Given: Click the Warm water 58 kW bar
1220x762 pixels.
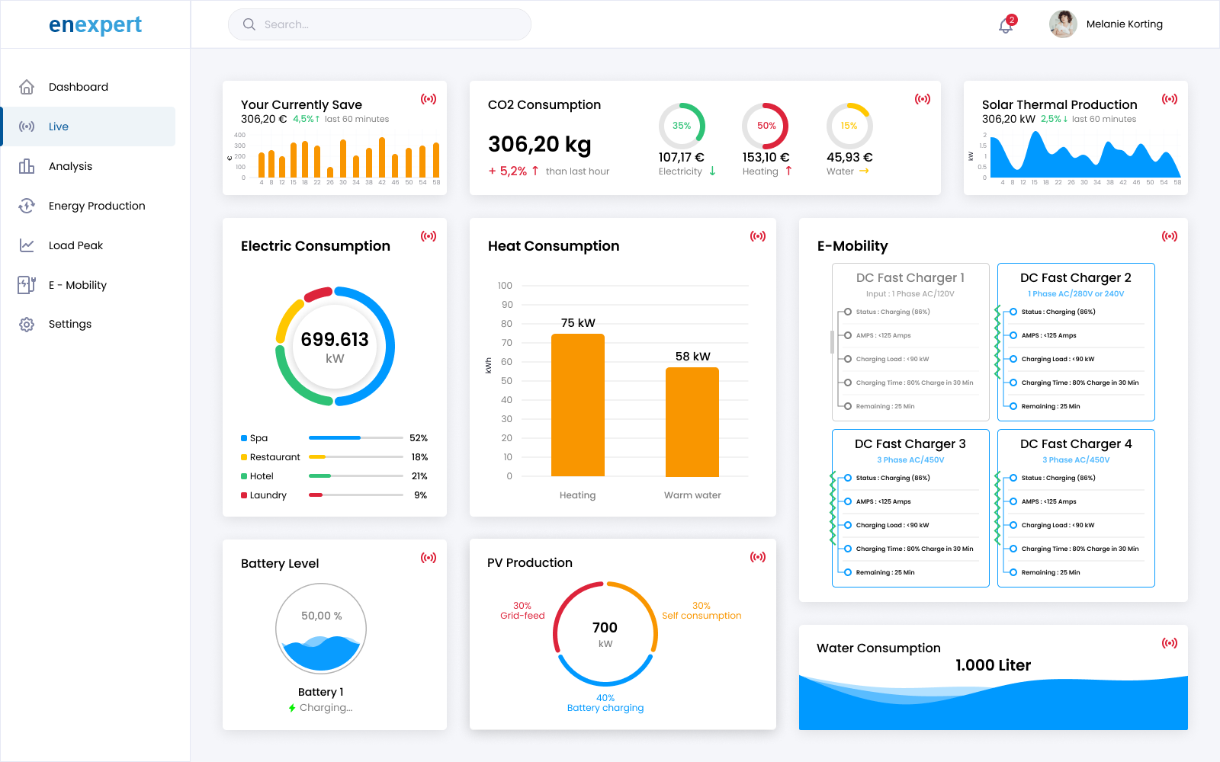Looking at the screenshot, I should point(692,422).
